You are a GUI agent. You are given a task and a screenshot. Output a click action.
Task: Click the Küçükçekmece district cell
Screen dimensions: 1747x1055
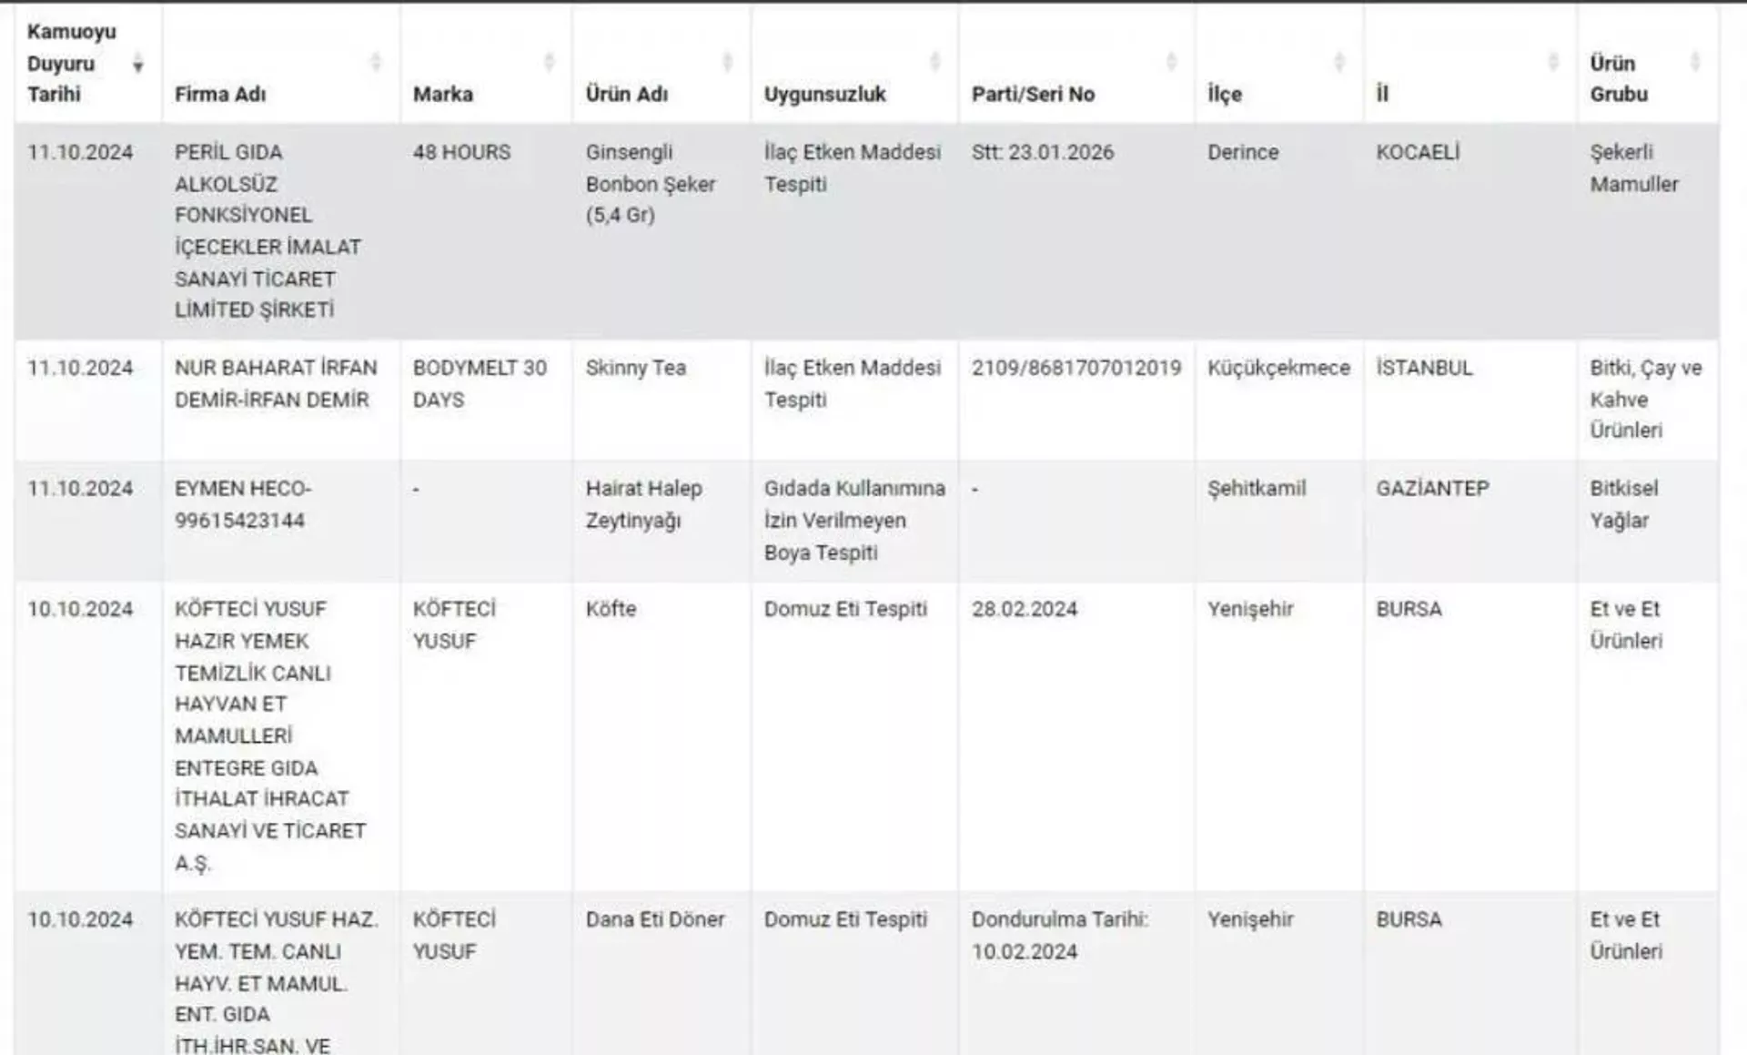(1278, 368)
